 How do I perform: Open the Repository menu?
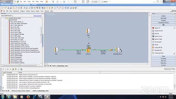click(16, 11)
